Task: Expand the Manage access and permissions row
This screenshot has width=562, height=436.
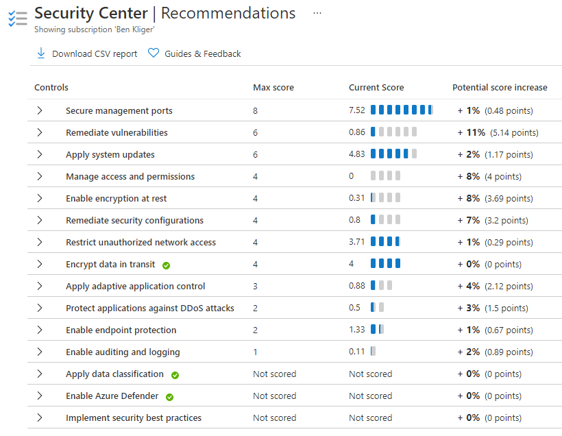Action: [40, 176]
